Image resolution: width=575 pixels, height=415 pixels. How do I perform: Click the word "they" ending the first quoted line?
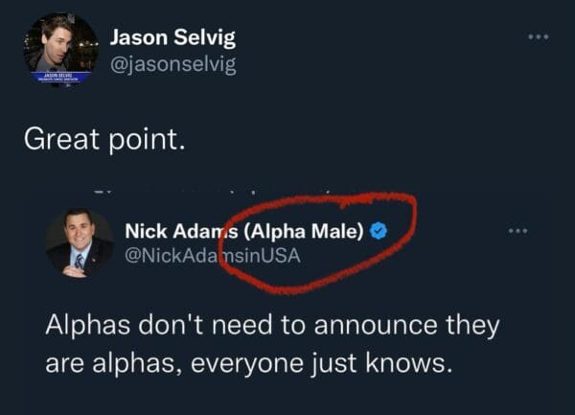click(x=471, y=325)
